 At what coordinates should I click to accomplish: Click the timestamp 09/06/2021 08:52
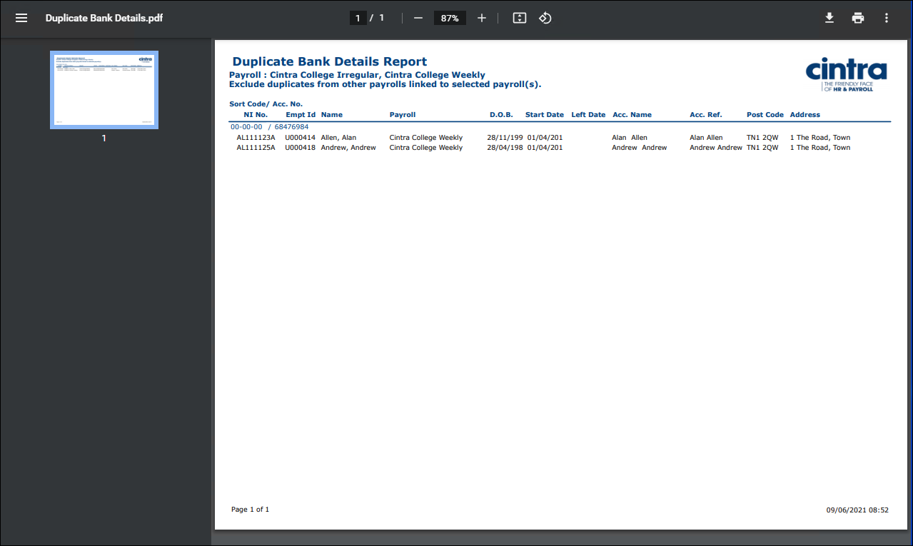(857, 510)
